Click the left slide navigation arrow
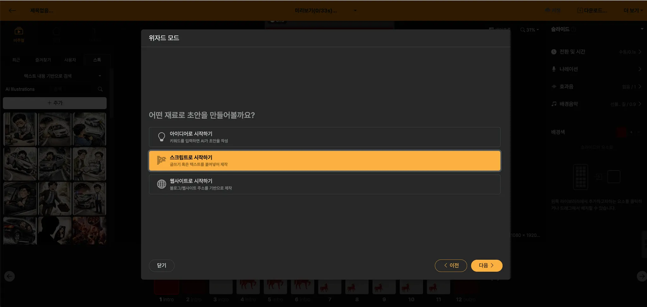This screenshot has height=307, width=647. coord(9,276)
